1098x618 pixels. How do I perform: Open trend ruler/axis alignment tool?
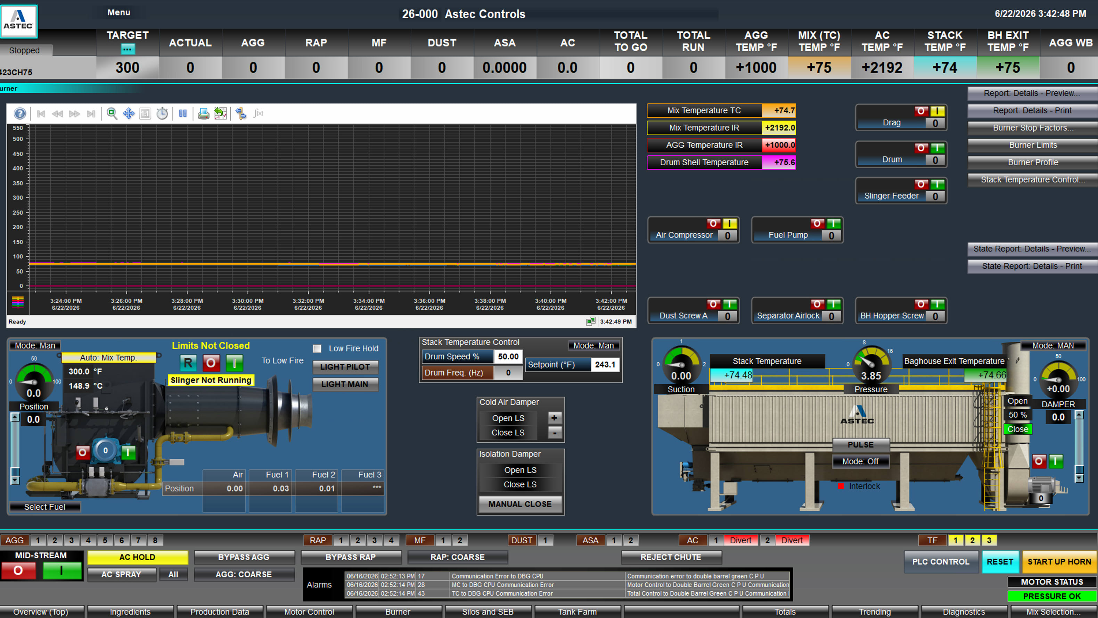point(241,114)
